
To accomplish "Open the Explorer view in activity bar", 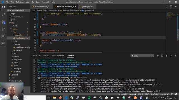I will click(x=3, y=7).
